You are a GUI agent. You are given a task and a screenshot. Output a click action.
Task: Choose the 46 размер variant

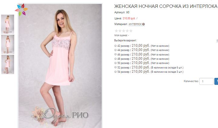coord(115,54)
